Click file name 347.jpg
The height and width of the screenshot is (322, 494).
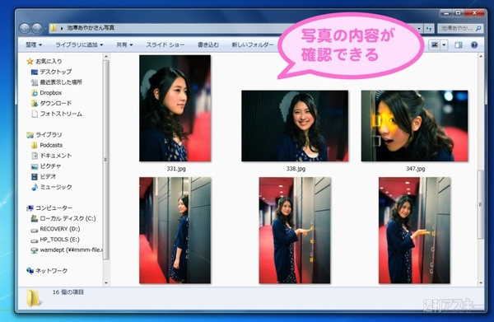pos(416,169)
